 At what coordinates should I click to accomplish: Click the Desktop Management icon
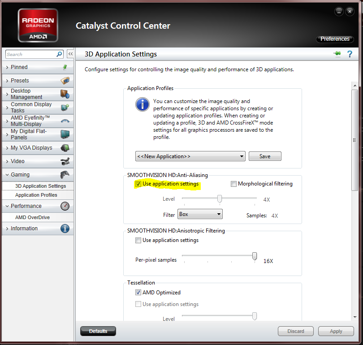coord(65,94)
